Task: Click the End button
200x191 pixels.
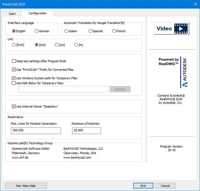Action: pyautogui.click(x=143, y=186)
